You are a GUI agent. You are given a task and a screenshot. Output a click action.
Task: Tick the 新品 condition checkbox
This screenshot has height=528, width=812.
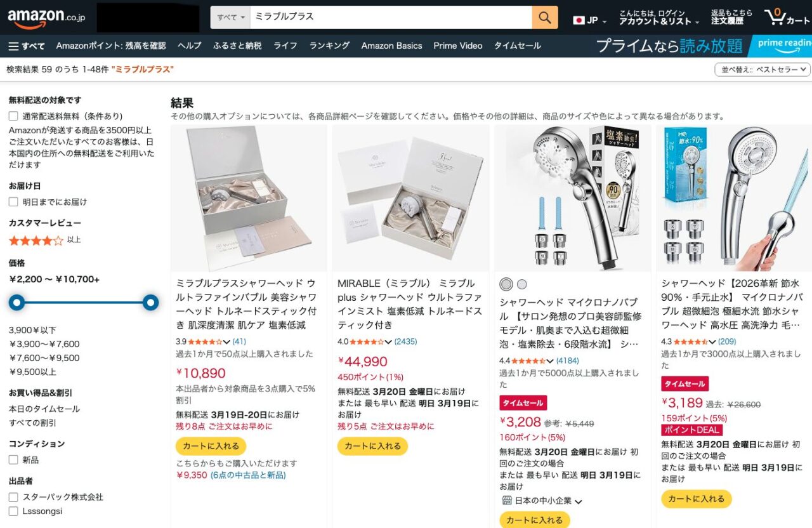pyautogui.click(x=13, y=459)
